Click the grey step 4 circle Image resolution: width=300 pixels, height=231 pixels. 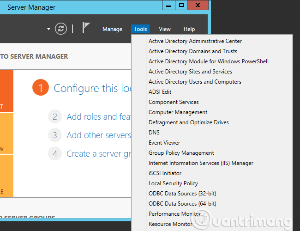coord(55,154)
